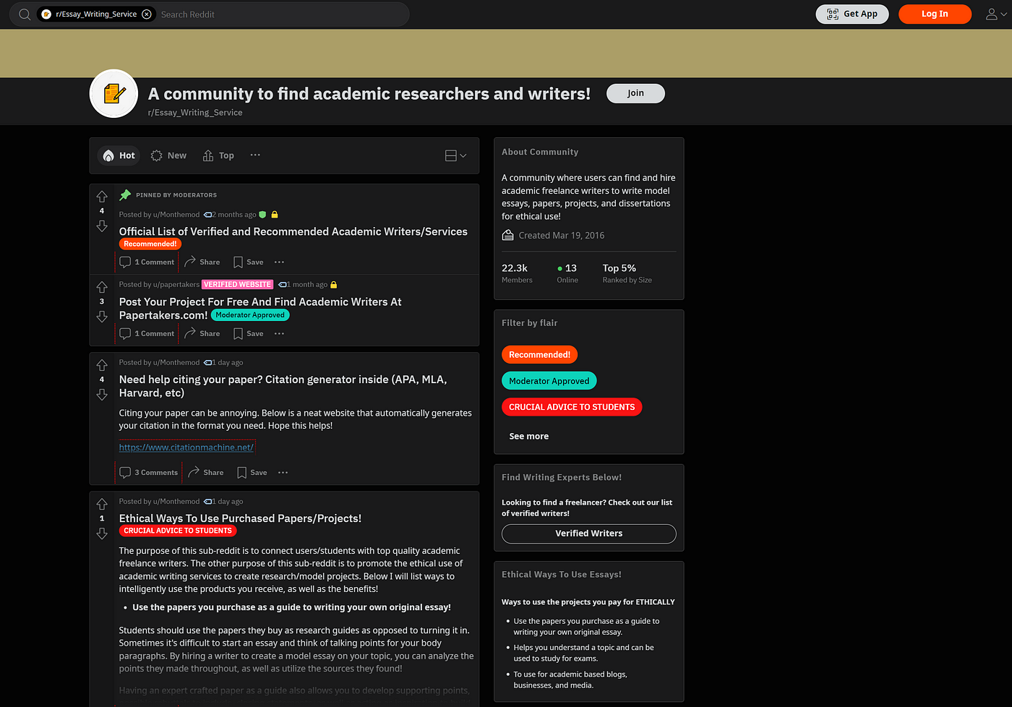This screenshot has height=707, width=1012.
Task: Share the citation generator post
Action: coord(206,472)
